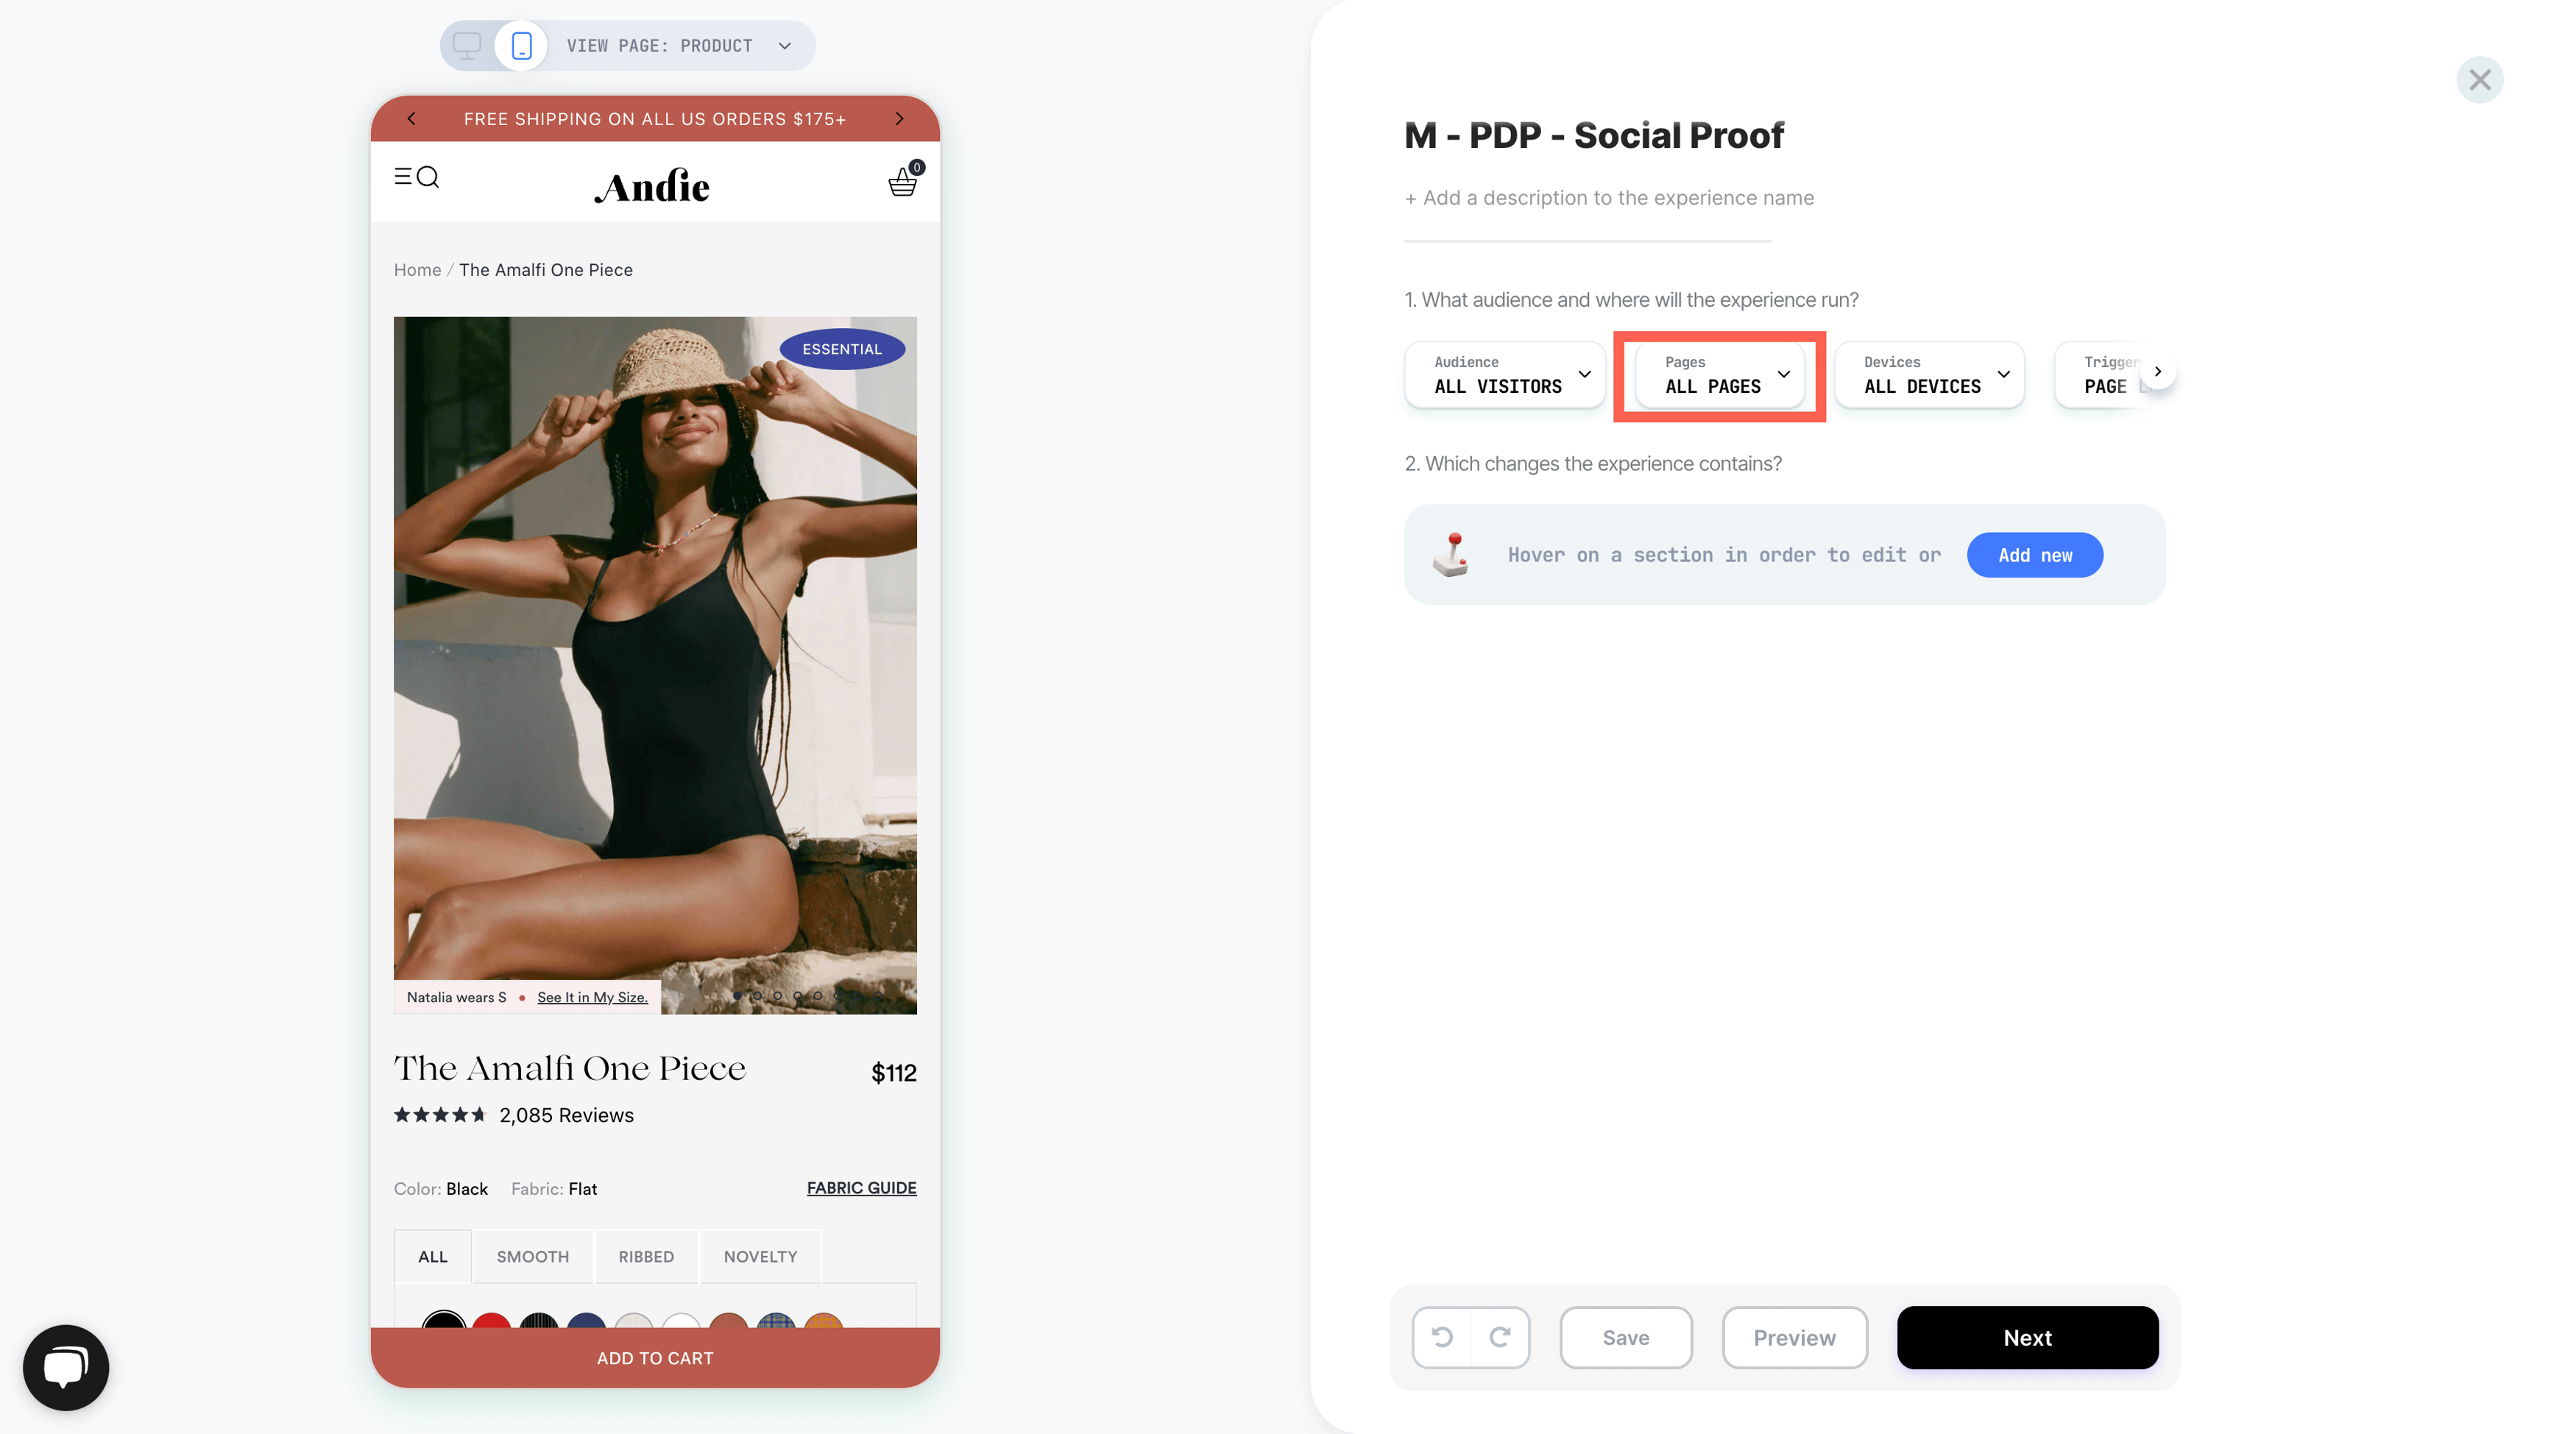Click the Add new button

click(x=2034, y=555)
